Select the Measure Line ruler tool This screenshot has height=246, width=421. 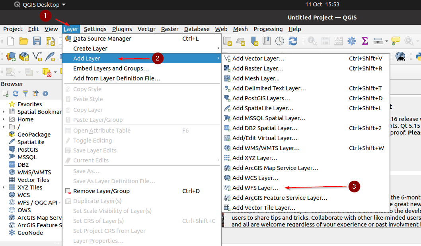coord(378,41)
